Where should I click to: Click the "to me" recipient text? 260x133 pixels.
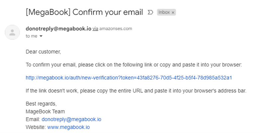coord(32,36)
